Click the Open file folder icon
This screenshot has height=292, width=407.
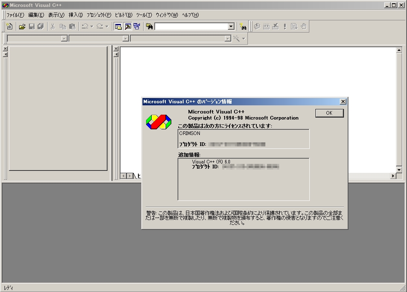tap(22, 26)
